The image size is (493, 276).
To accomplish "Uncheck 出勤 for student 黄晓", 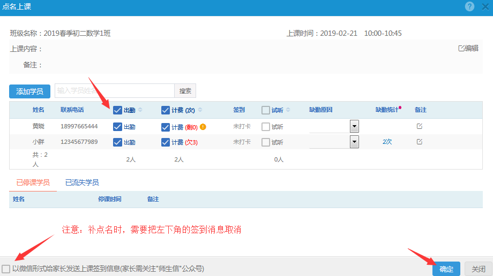I will coord(117,127).
